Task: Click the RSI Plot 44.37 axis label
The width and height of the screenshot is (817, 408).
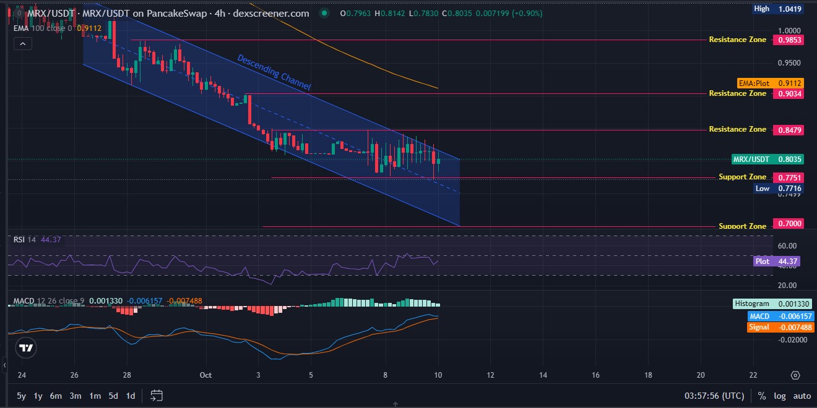Action: point(778,261)
